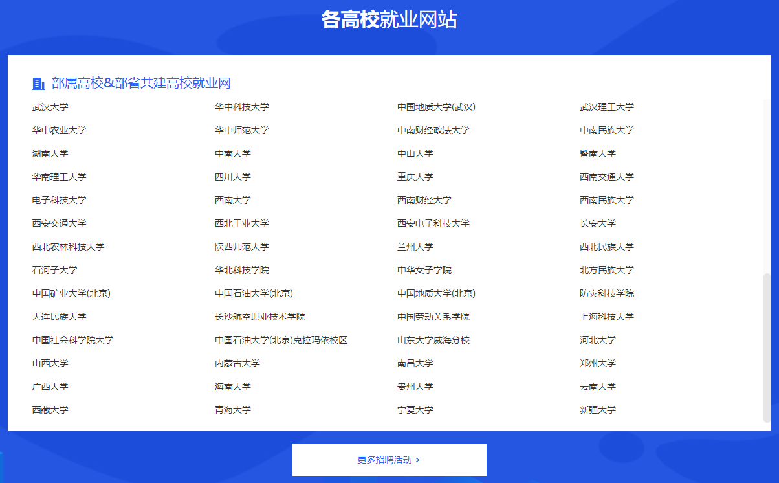Visit 山东大学威海分校 link

coord(433,340)
